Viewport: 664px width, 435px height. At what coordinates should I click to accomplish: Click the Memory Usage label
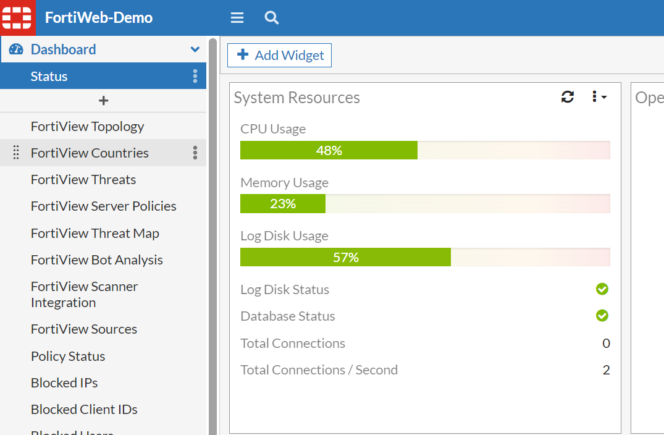pos(285,182)
